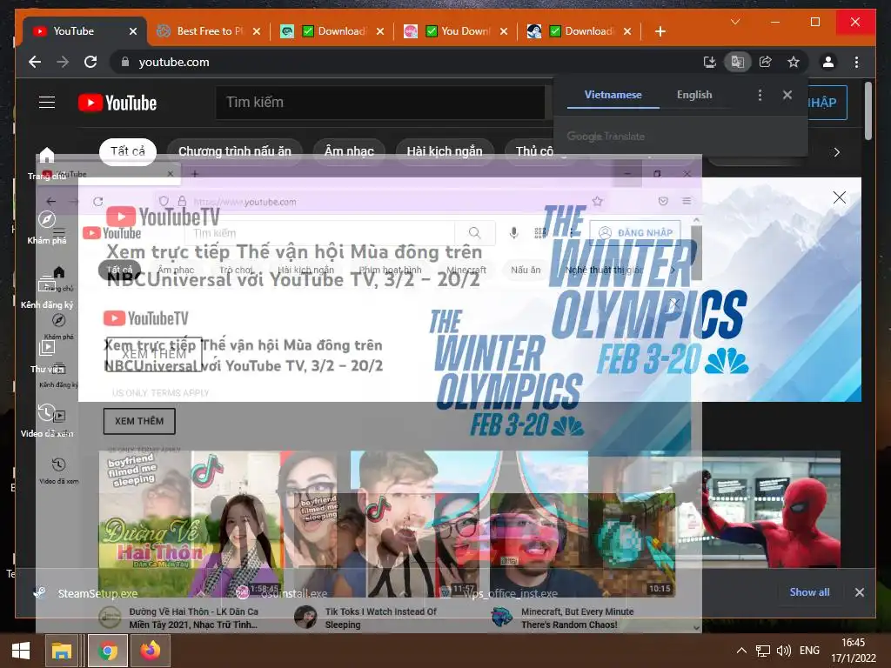This screenshot has height=668, width=891.
Task: Click the XEM THÊM button under US ONLY text
Action: [x=139, y=421]
